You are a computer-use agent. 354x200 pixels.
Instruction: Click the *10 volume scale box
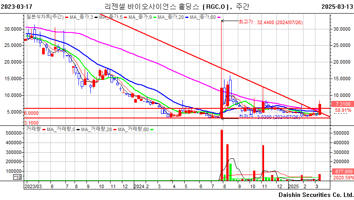(x=18, y=177)
